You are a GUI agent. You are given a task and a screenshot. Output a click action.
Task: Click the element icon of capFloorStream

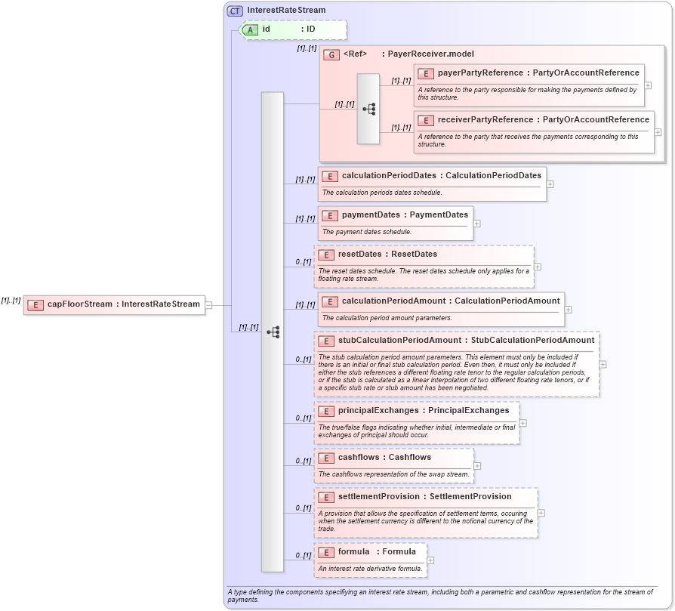tap(35, 305)
